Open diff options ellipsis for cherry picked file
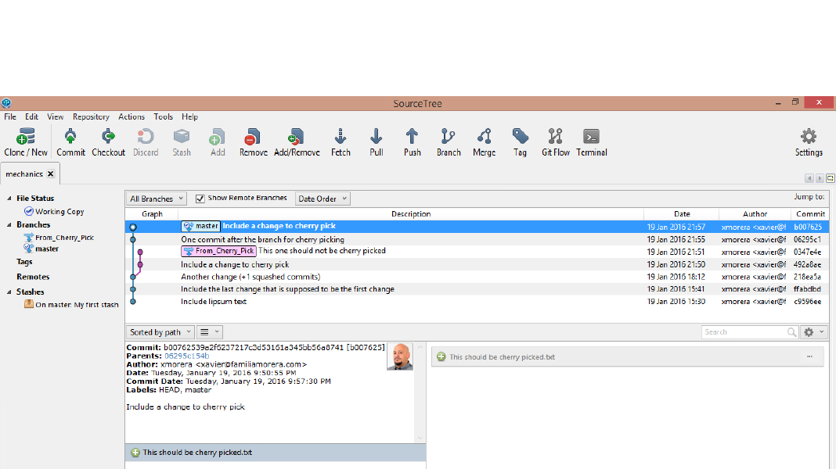 [x=809, y=356]
